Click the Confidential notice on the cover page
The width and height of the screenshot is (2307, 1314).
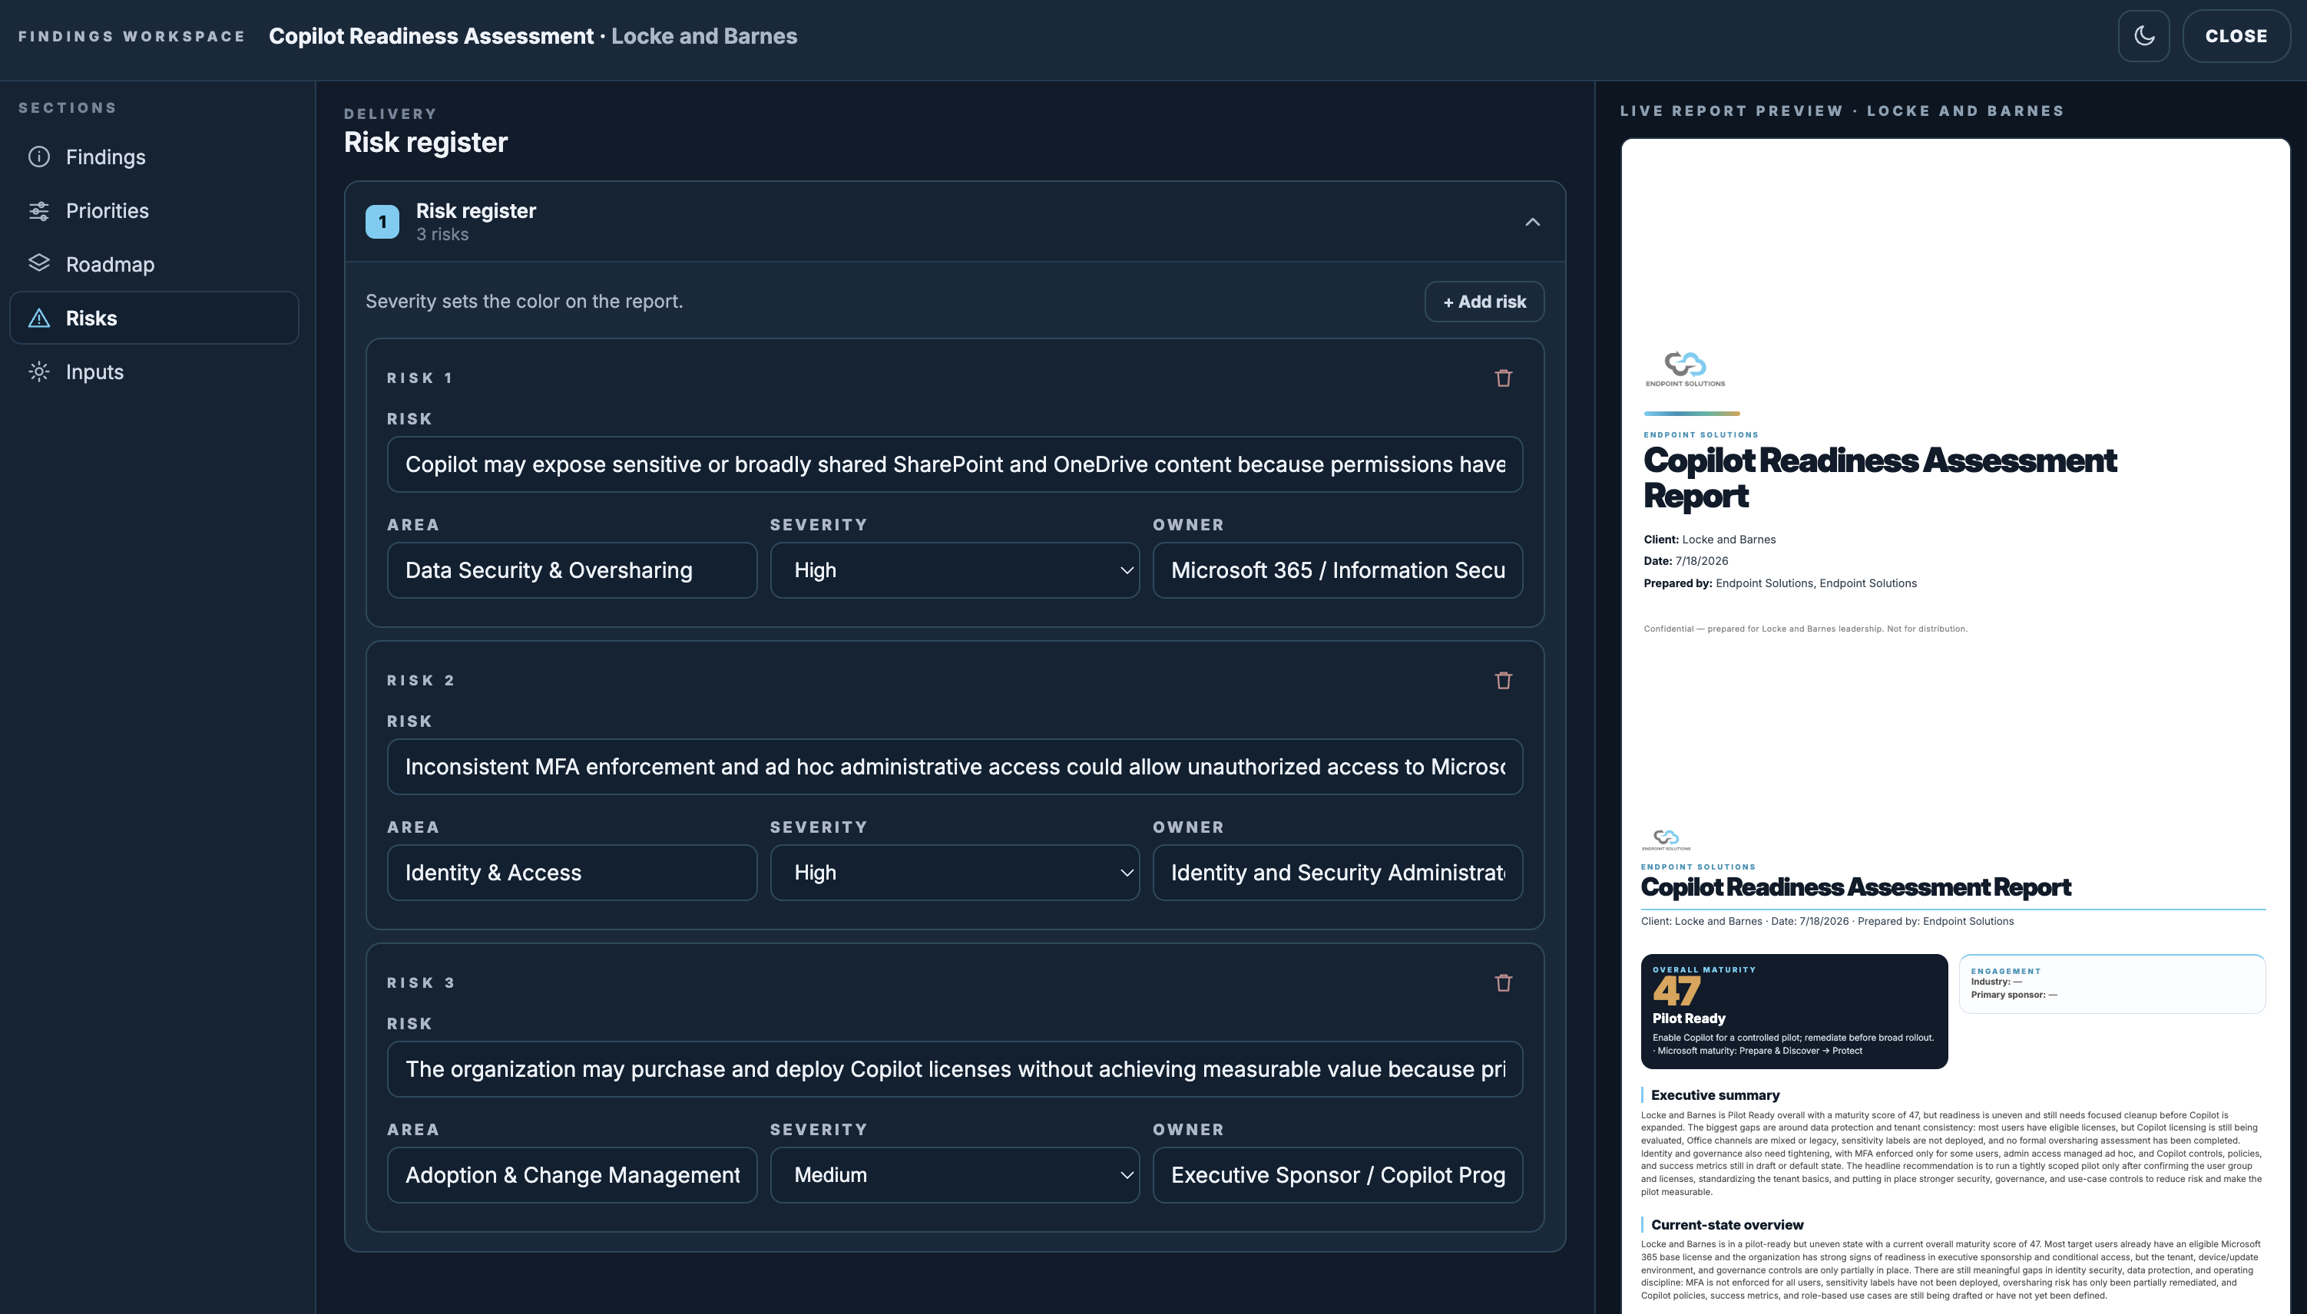(1805, 629)
